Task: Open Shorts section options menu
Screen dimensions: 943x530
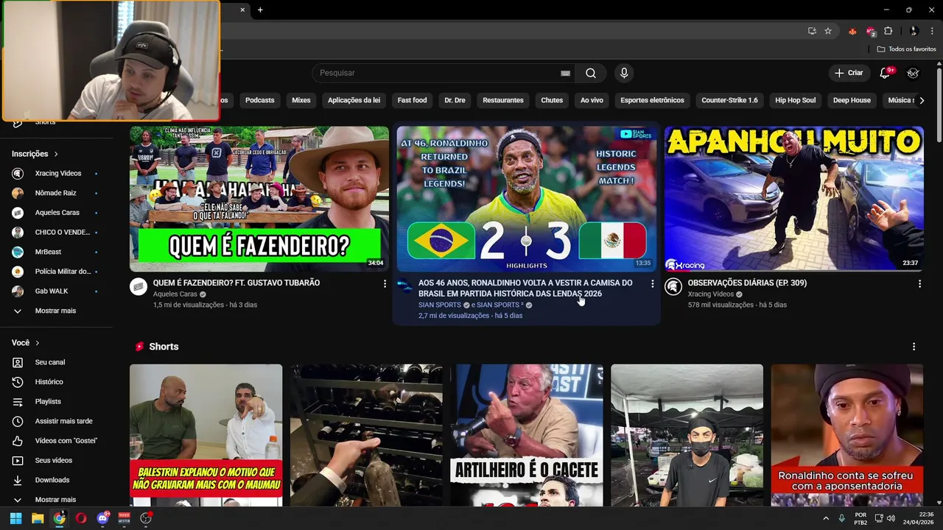Action: coord(914,347)
